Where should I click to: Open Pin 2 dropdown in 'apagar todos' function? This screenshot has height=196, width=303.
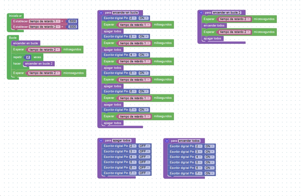coord(132,146)
